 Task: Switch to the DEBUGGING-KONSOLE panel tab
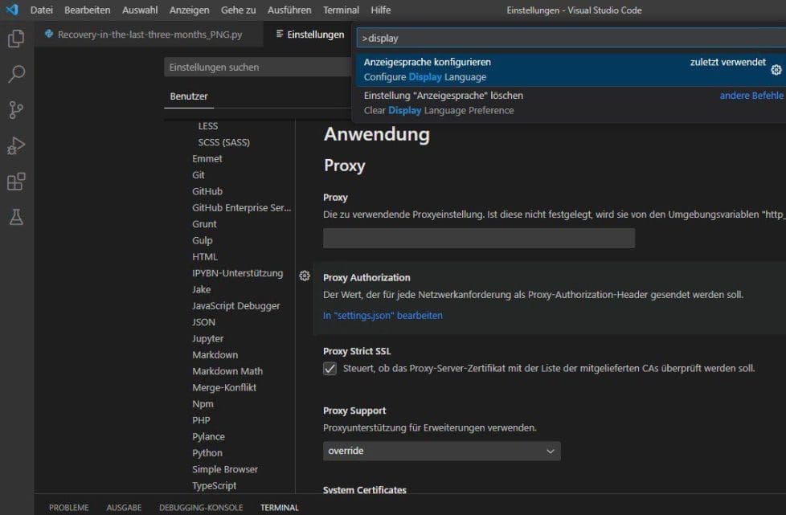[201, 508]
